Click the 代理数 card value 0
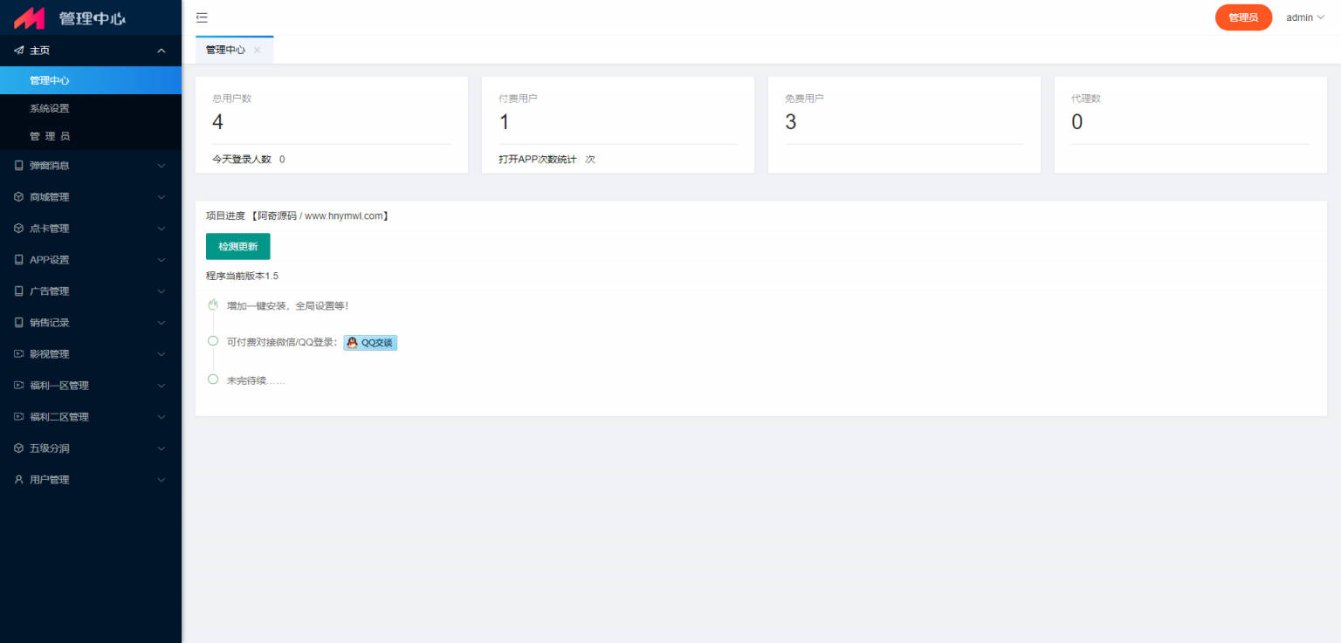 1077,122
